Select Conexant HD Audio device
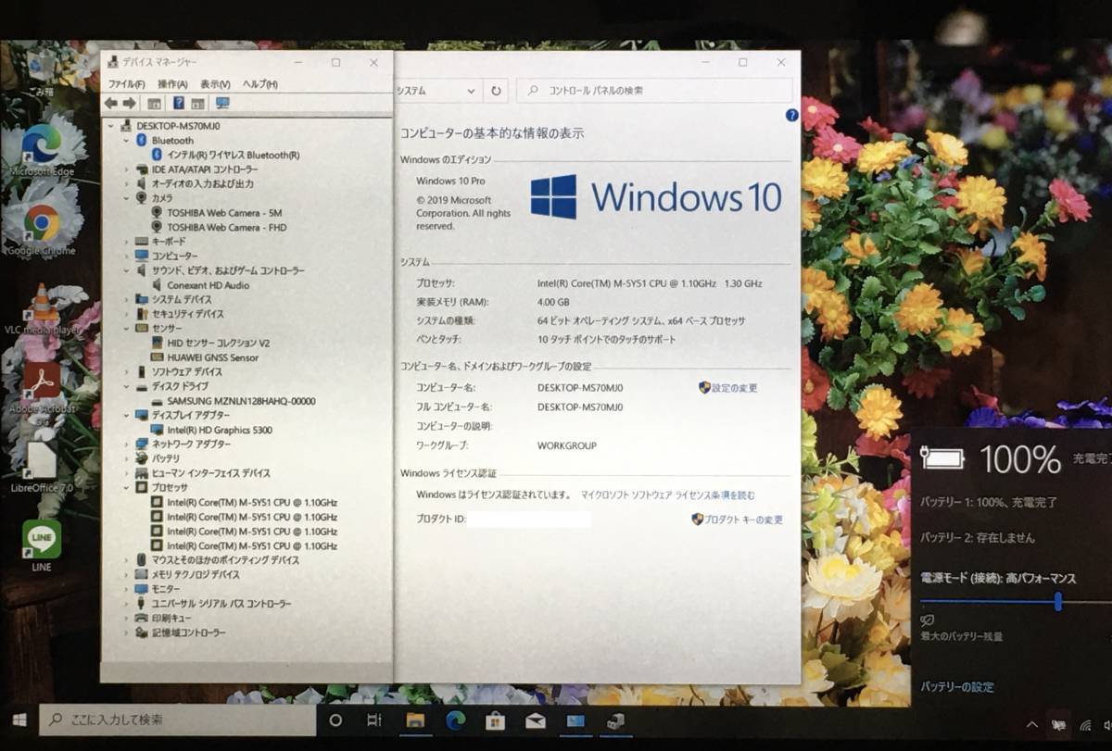The width and height of the screenshot is (1112, 751). (208, 285)
